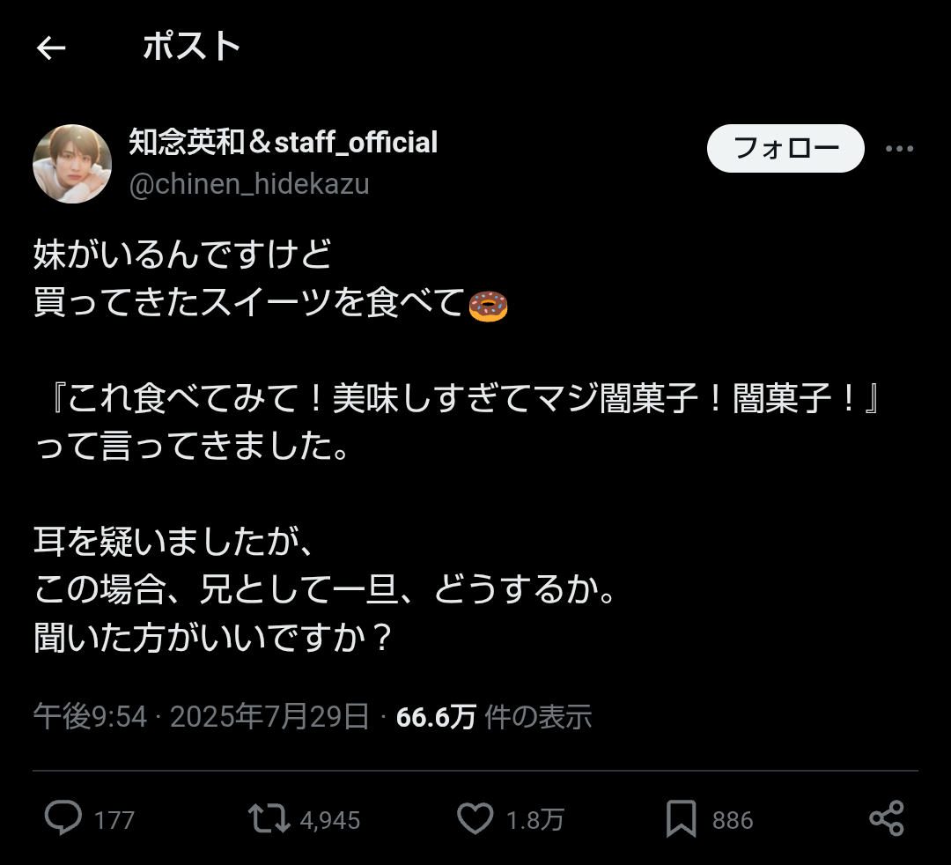Click the フォロー button
Screen dimensions: 951x865
coord(785,148)
